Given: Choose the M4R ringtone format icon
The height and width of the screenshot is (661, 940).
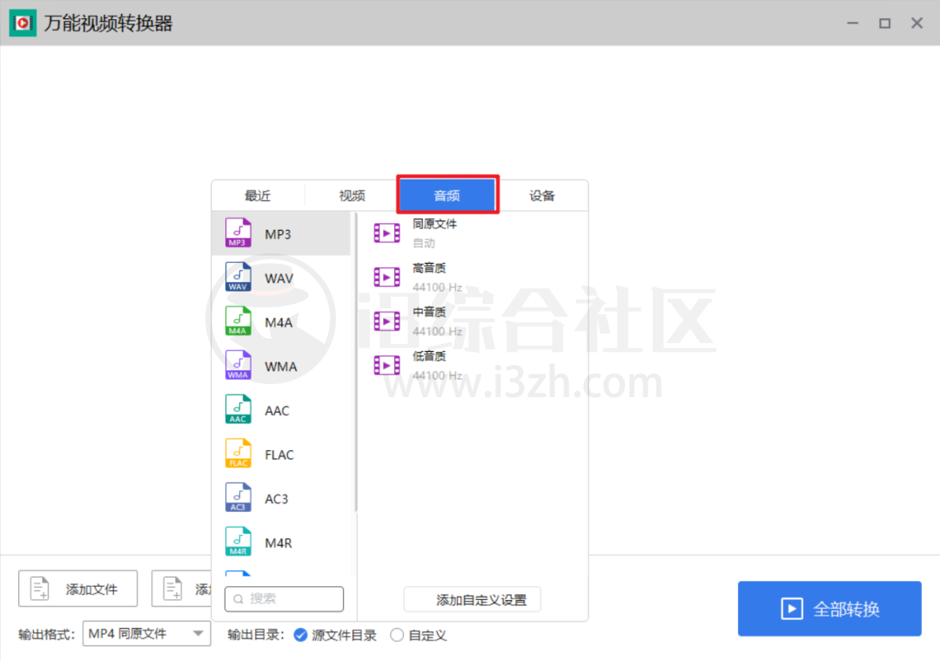Looking at the screenshot, I should 238,542.
